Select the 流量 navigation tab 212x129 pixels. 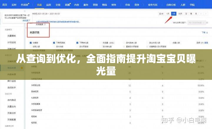(x=39, y=5)
